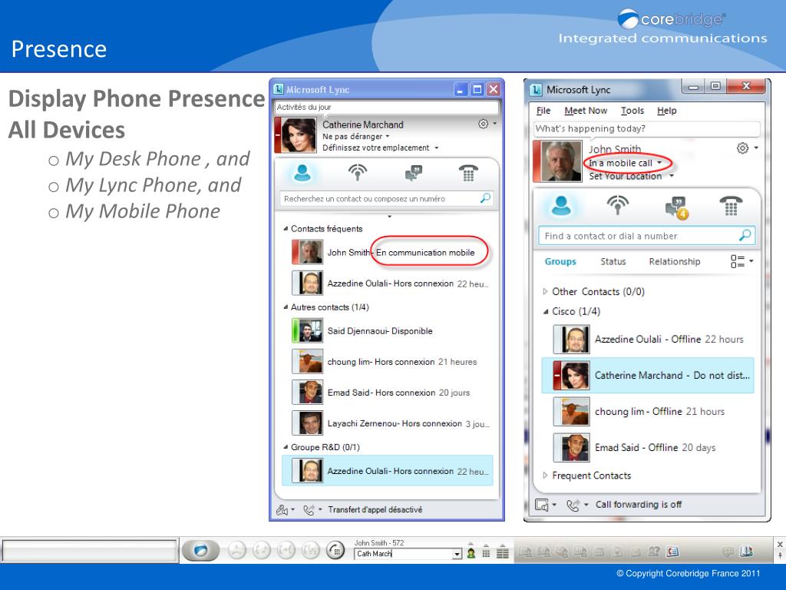Screen dimensions: 786x590
Task: Collapse the 'Groupe R&D (0/1)' group
Action: click(x=286, y=447)
